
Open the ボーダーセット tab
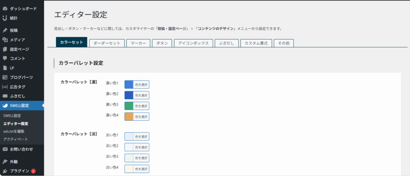[107, 43]
